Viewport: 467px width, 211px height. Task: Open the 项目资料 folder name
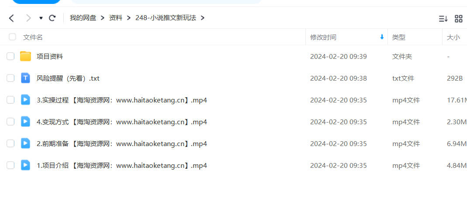[50, 57]
